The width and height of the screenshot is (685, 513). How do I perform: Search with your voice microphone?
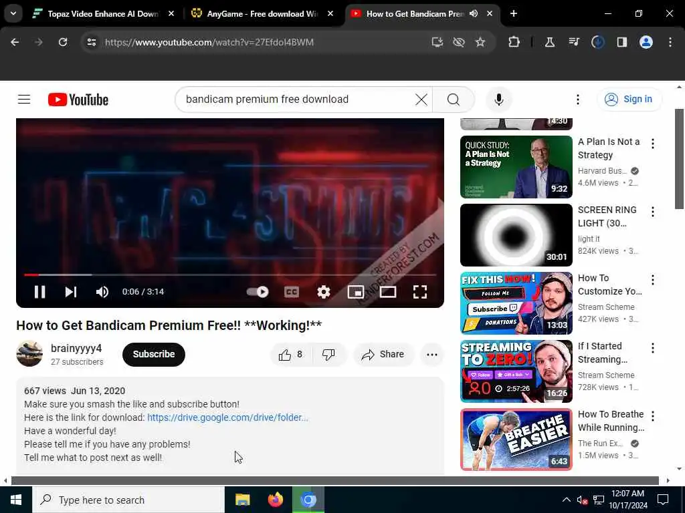click(499, 100)
